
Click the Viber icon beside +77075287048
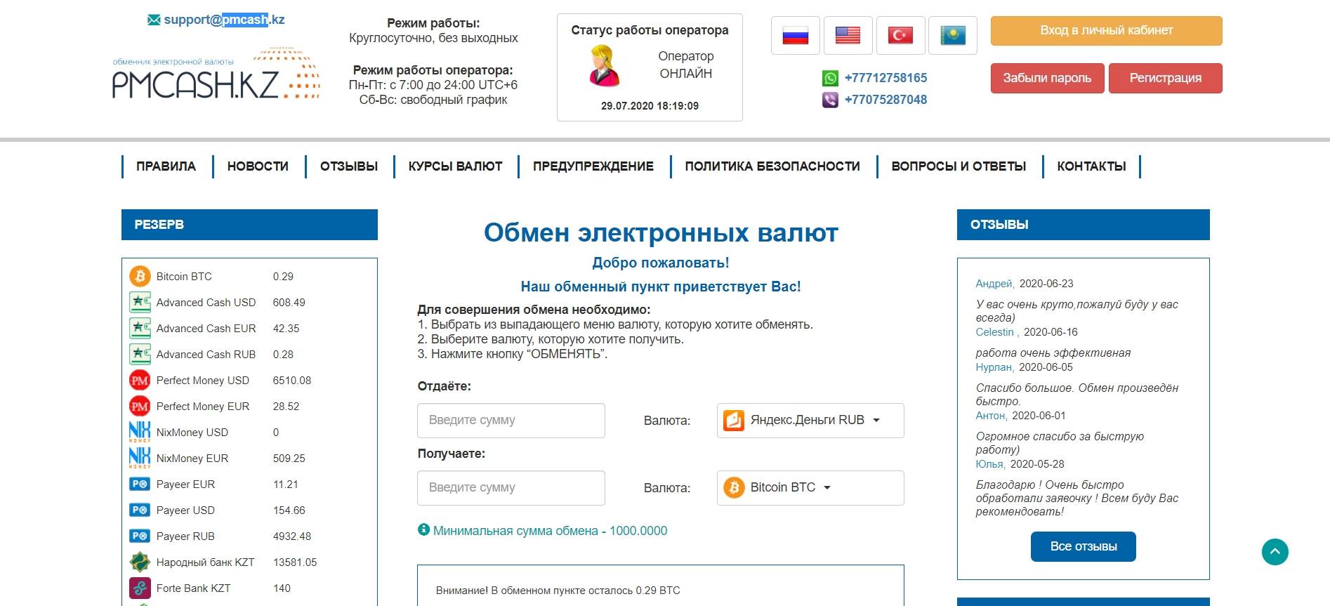(830, 100)
